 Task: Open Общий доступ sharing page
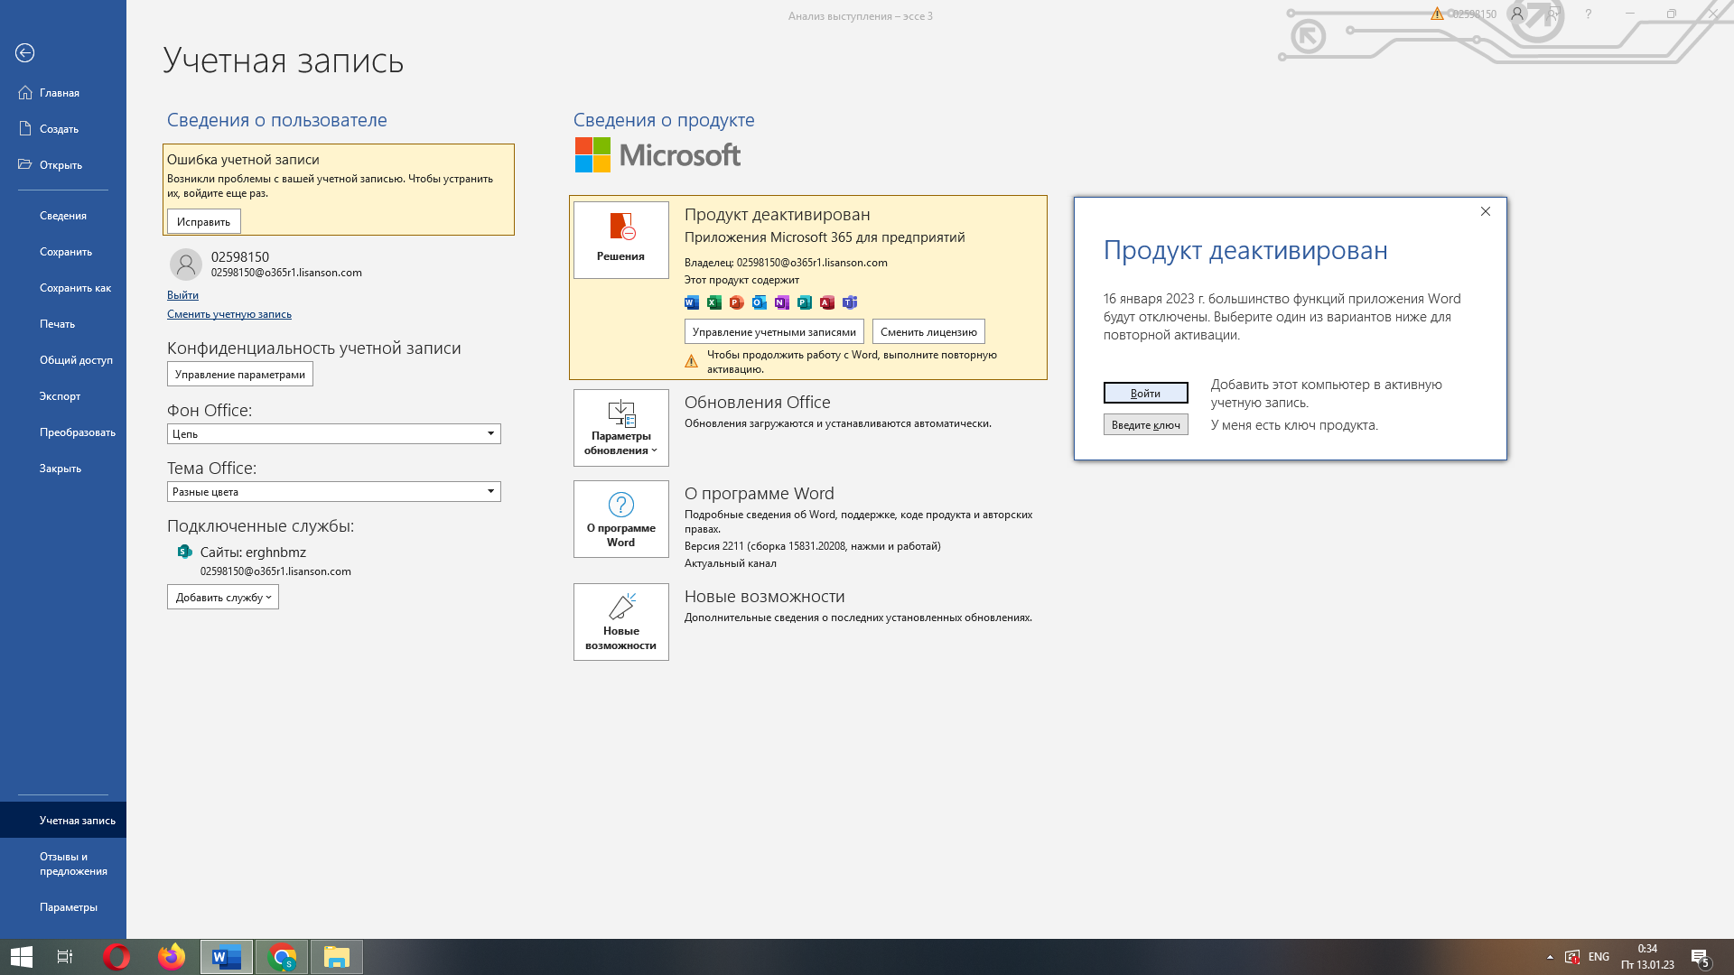pyautogui.click(x=63, y=360)
